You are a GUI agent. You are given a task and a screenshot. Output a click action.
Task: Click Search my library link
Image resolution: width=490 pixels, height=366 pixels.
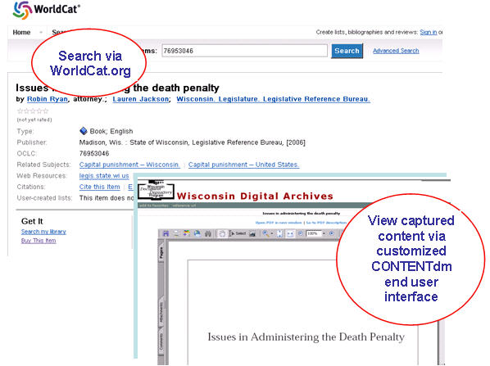pyautogui.click(x=43, y=232)
